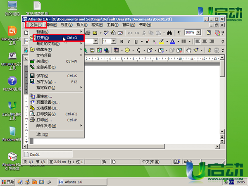Click the Paste clipboard icon
Image resolution: width=248 pixels, height=186 pixels.
tap(158, 33)
